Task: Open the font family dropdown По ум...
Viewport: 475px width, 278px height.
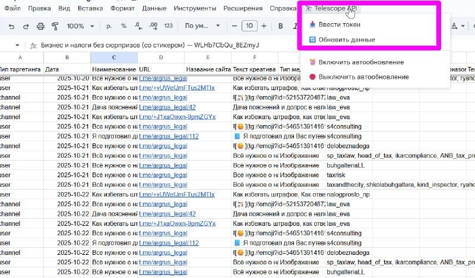Action: (x=202, y=26)
